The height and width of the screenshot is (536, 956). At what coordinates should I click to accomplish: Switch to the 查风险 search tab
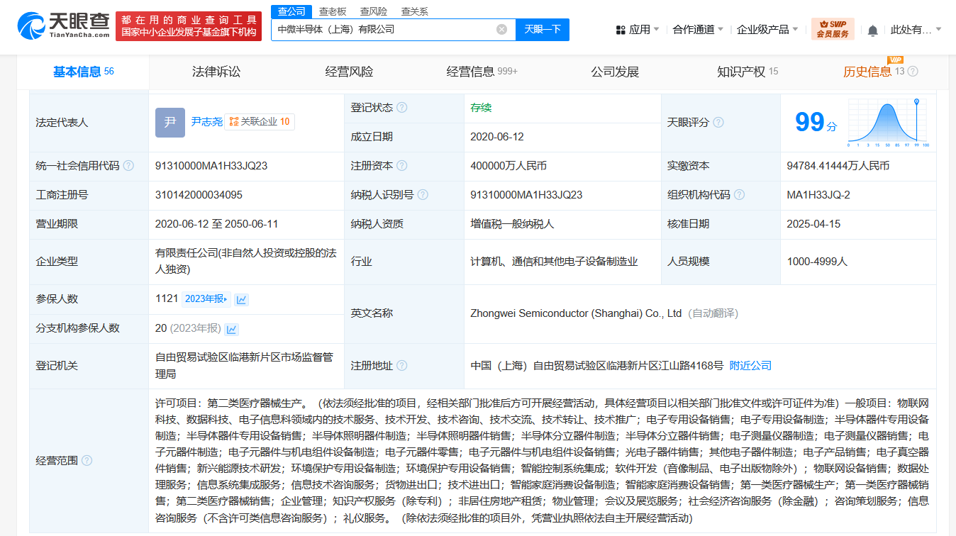pyautogui.click(x=374, y=11)
